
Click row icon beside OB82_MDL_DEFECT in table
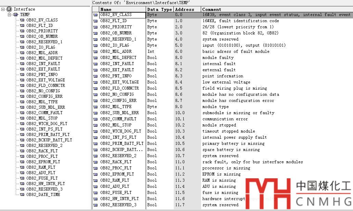(x=95, y=58)
